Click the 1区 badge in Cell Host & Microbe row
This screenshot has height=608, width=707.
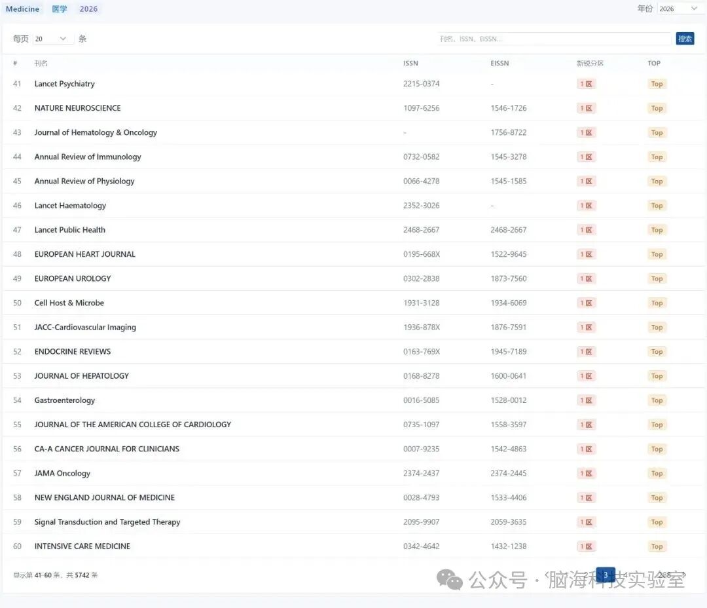(586, 303)
